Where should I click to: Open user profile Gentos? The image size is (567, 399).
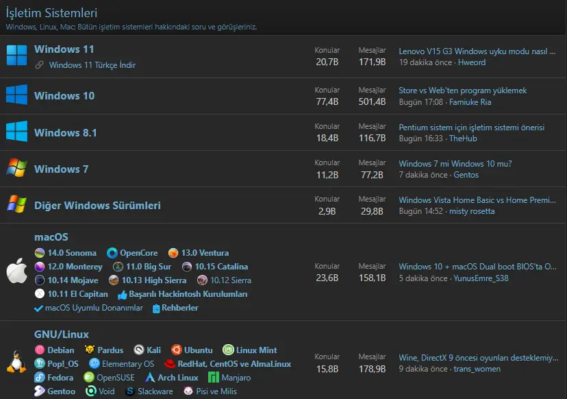tap(466, 175)
